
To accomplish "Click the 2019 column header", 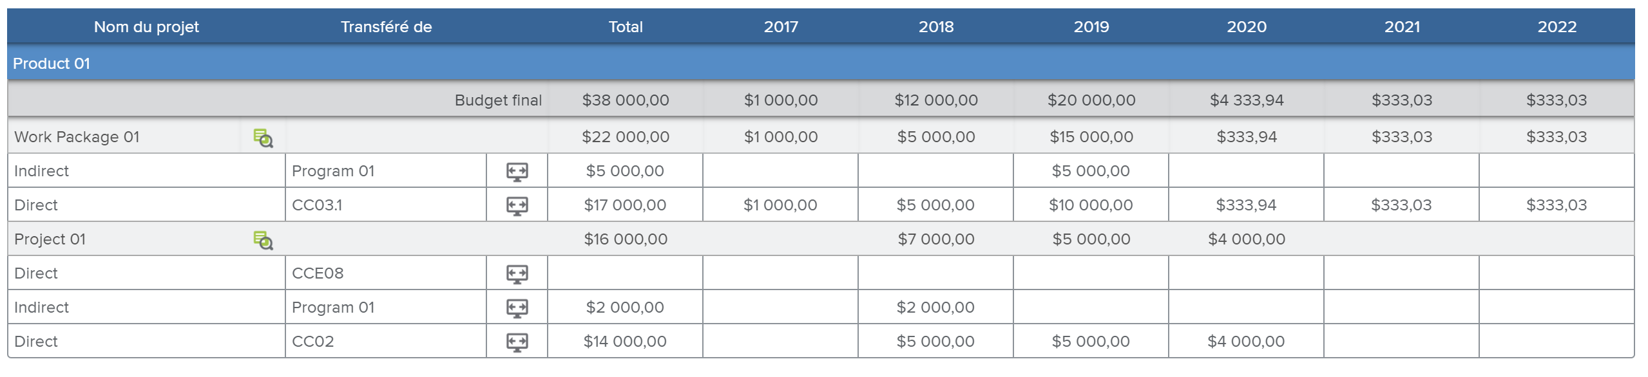I will 1091,27.
